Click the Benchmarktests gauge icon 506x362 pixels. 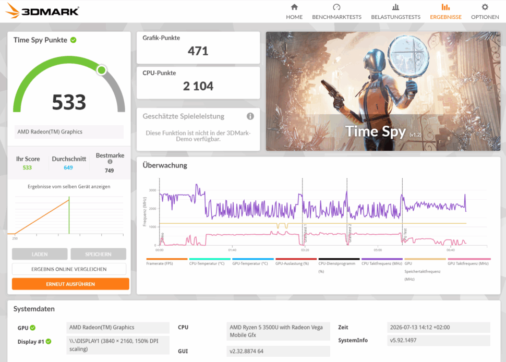(x=336, y=7)
